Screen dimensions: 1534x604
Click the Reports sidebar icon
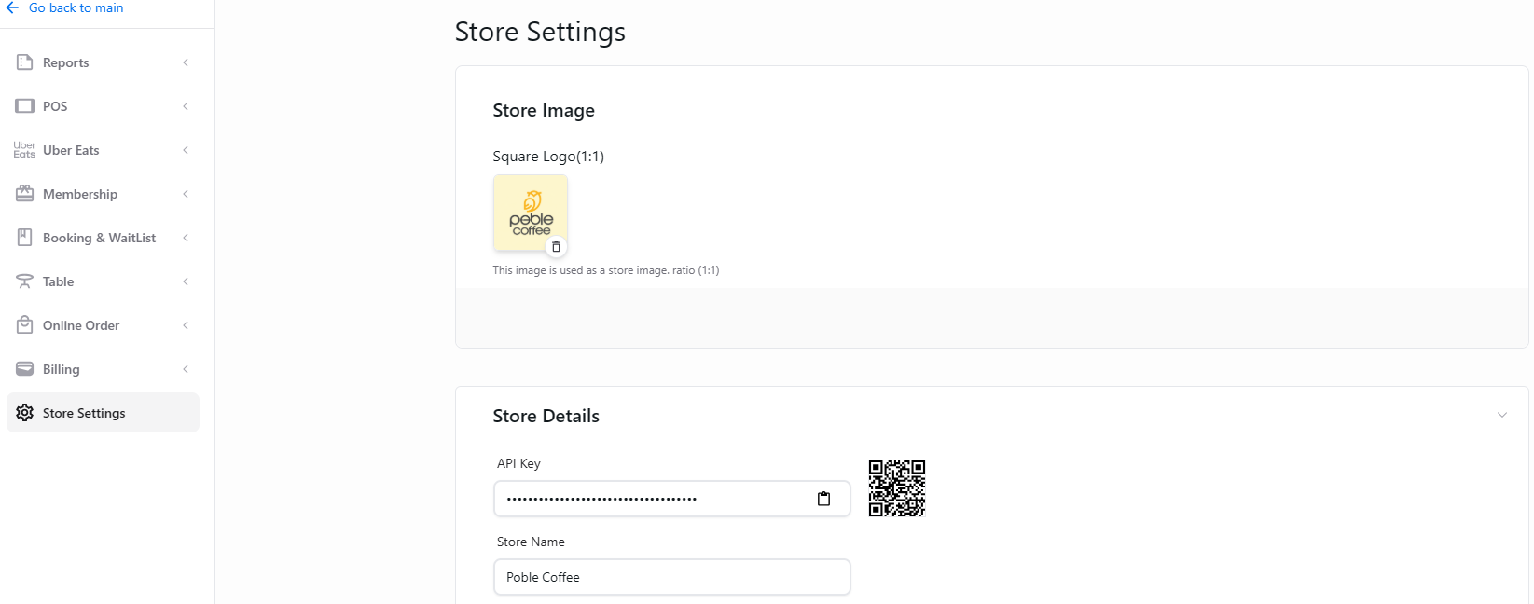(x=25, y=62)
